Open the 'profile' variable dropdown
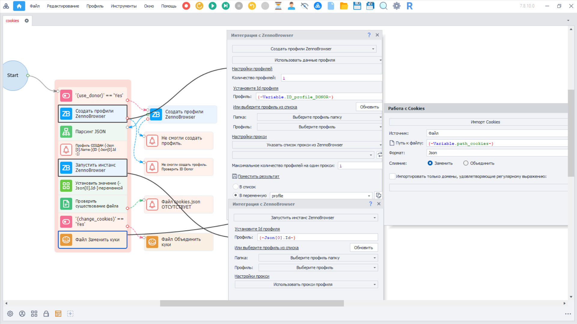Viewport: 577px width, 324px height. coord(321,196)
